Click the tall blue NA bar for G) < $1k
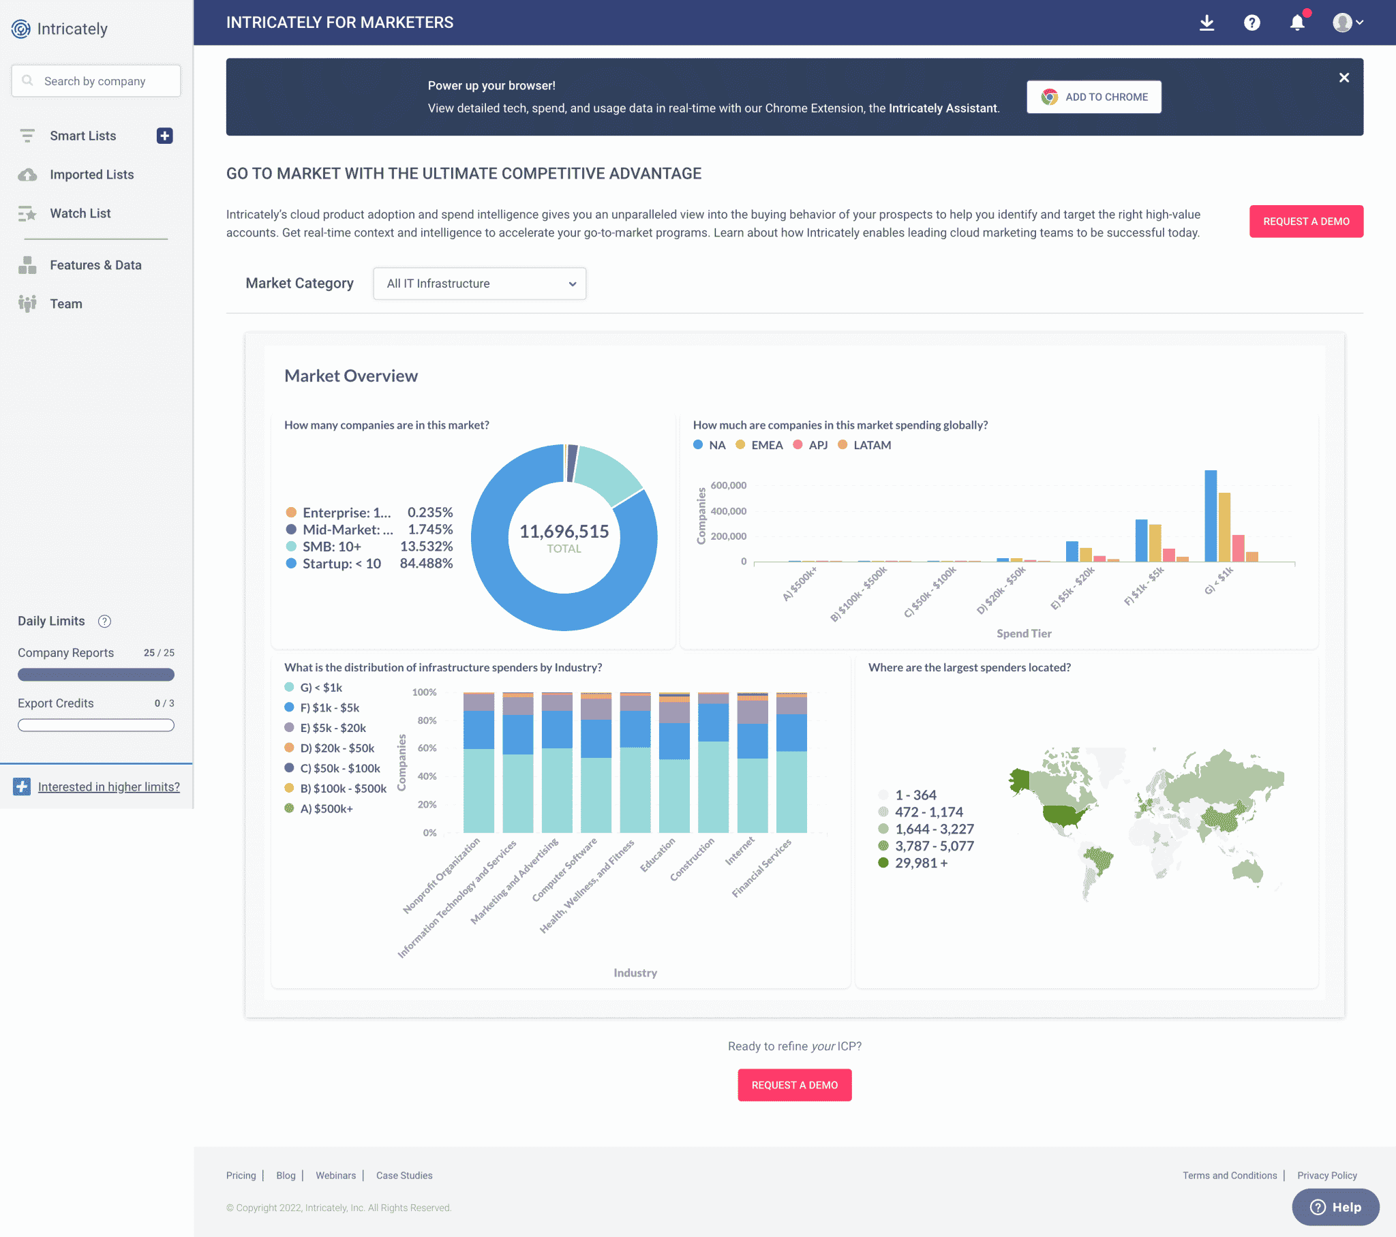Viewport: 1396px width, 1237px height. 1210,516
